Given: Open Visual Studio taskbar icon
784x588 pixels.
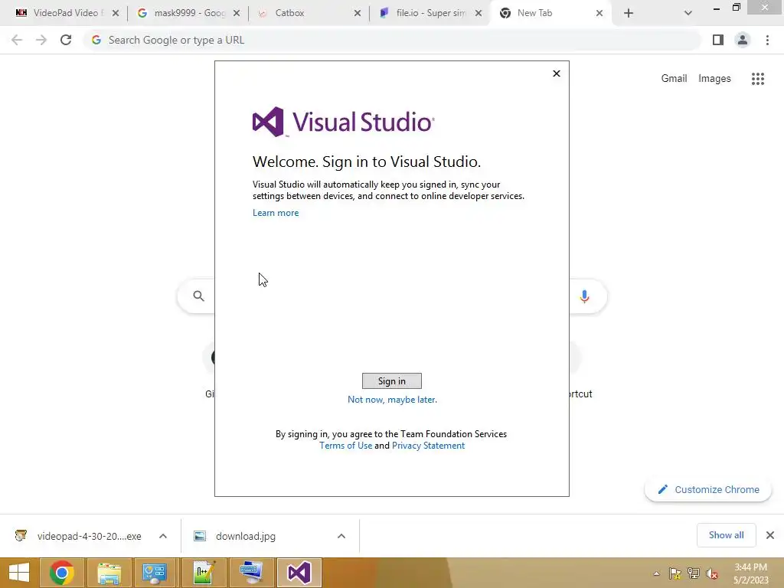Looking at the screenshot, I should 299,573.
